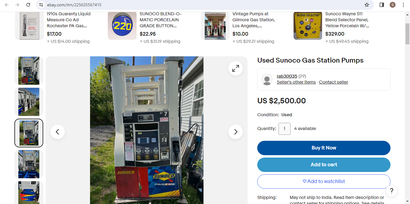410x204 pixels.
Task: Expand the pump image to full screen
Action: coord(236,68)
